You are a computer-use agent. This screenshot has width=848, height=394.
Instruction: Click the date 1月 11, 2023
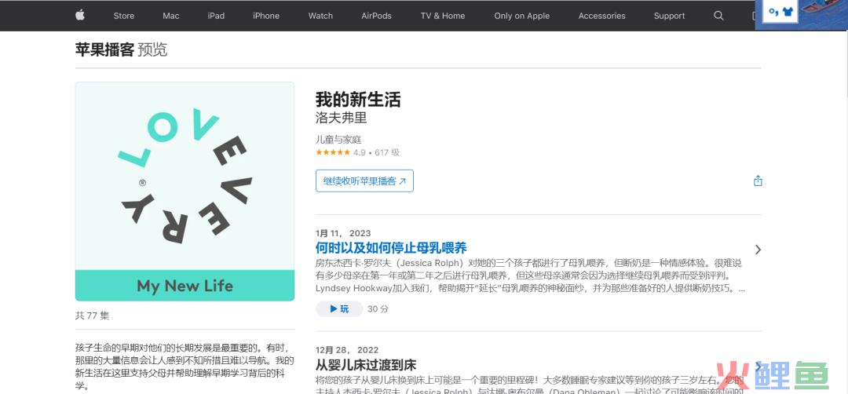coord(343,233)
